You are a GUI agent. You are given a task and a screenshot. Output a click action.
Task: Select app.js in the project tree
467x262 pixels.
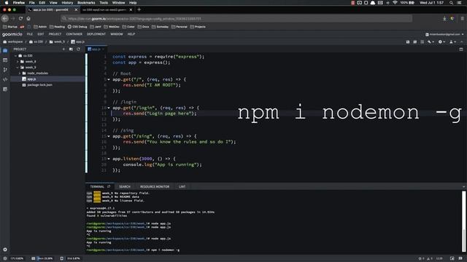click(31, 79)
